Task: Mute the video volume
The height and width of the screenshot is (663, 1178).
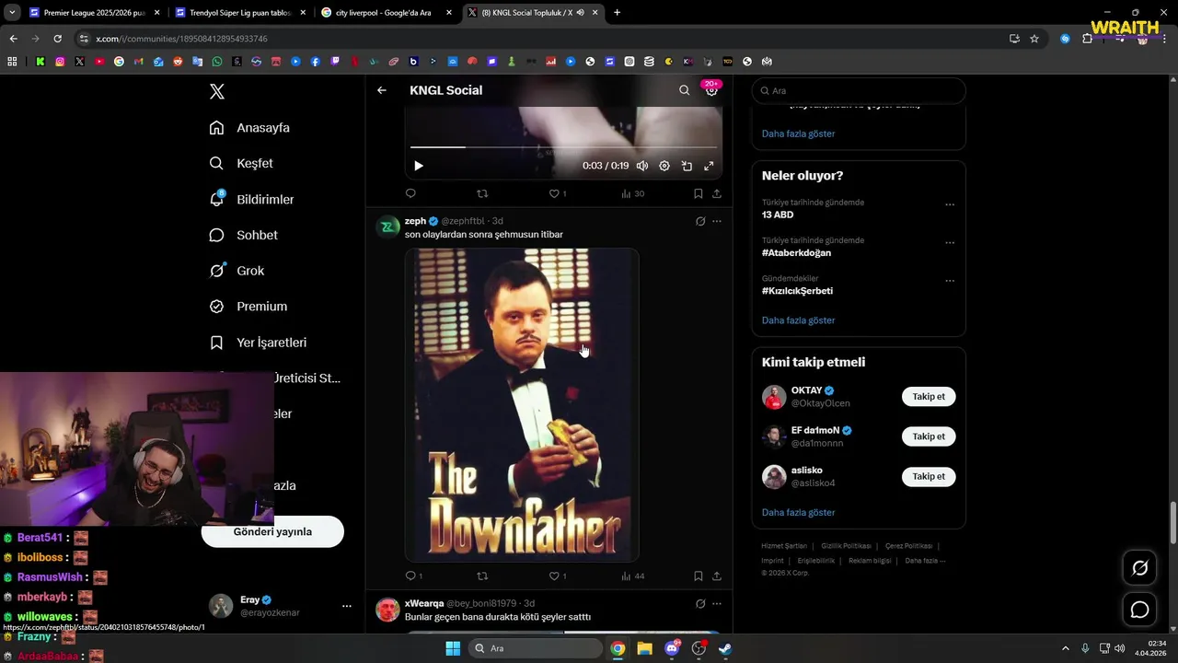Action: pyautogui.click(x=641, y=166)
